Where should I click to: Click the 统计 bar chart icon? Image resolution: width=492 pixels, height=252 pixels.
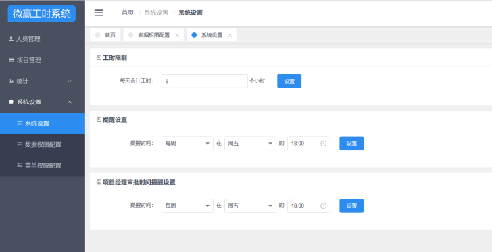tap(11, 81)
